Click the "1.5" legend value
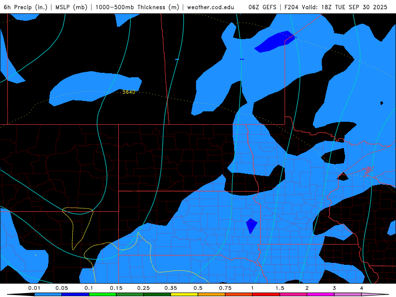396x297 pixels. coord(280,288)
